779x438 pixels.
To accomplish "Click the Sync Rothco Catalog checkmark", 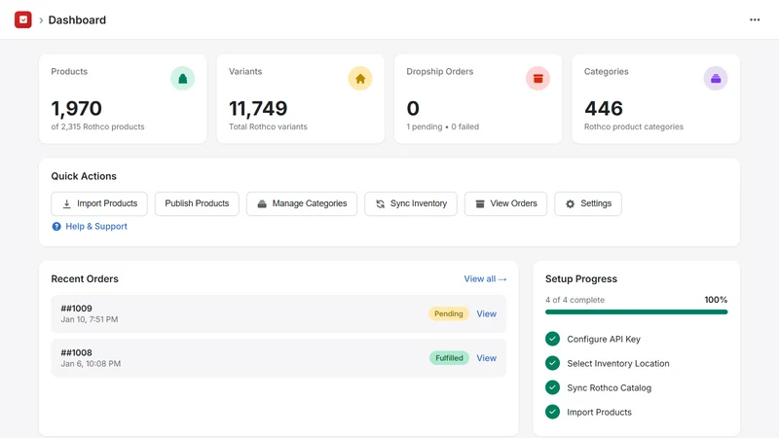I will pos(552,387).
